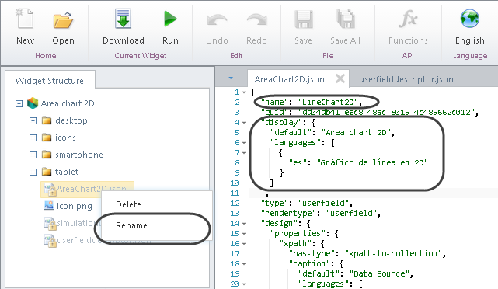Click the userfielddescriptor file icon in tree
The image size is (498, 289).
(x=50, y=240)
